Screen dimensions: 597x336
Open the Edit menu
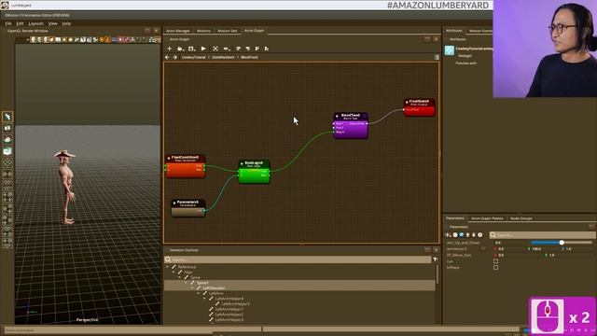(20, 23)
